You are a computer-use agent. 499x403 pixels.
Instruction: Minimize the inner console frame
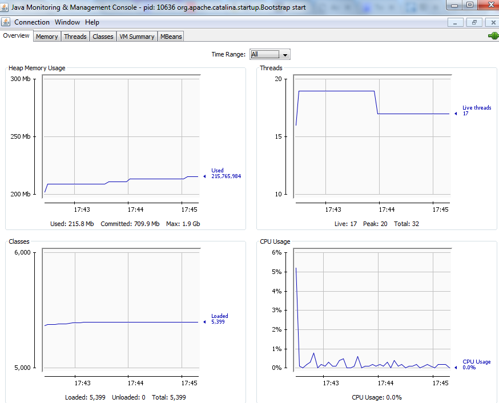pos(455,23)
